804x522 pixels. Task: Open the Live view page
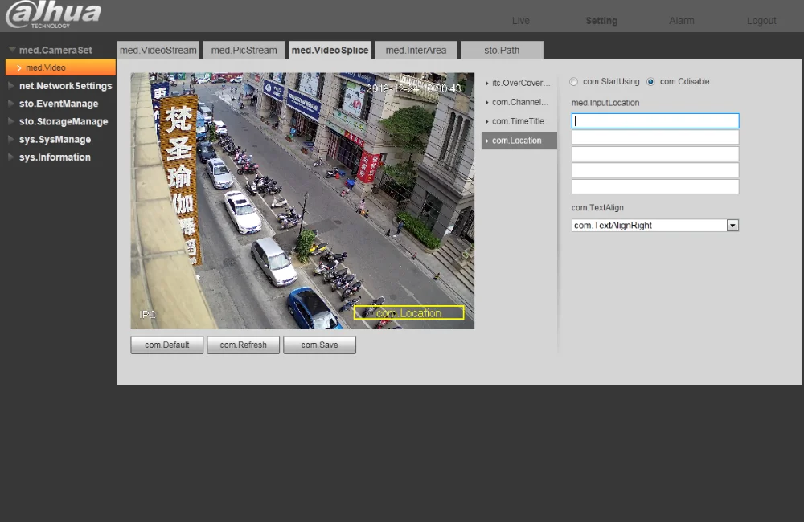(521, 21)
